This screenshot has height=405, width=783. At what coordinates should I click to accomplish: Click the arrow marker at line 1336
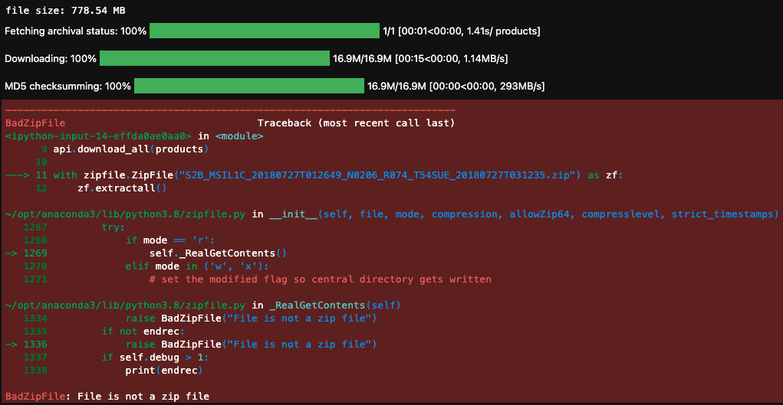(x=11, y=345)
